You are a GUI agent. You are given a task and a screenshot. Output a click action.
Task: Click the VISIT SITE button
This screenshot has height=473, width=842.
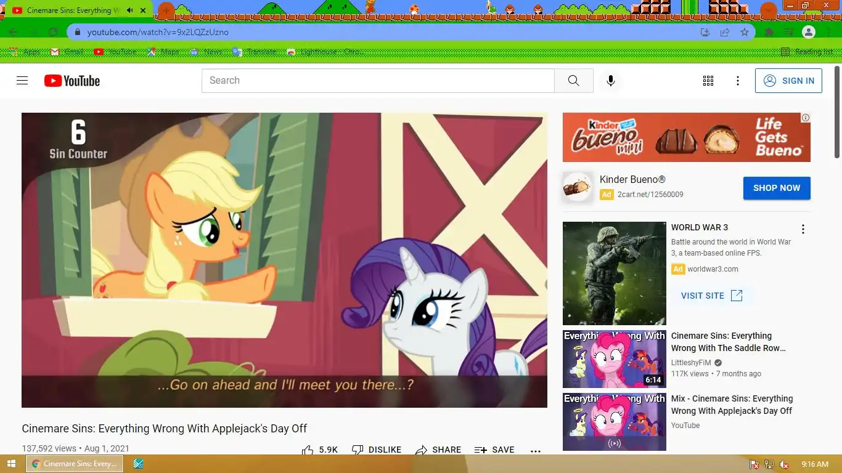coord(711,296)
